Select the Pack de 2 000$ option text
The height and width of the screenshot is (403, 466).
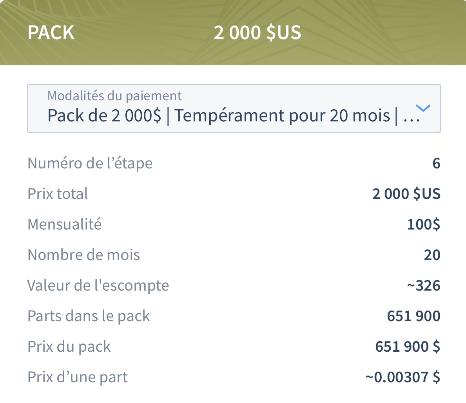point(104,116)
